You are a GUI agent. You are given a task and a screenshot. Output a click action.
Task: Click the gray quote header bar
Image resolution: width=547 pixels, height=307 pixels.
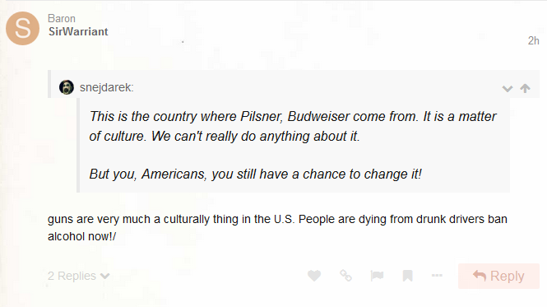[x=294, y=84]
